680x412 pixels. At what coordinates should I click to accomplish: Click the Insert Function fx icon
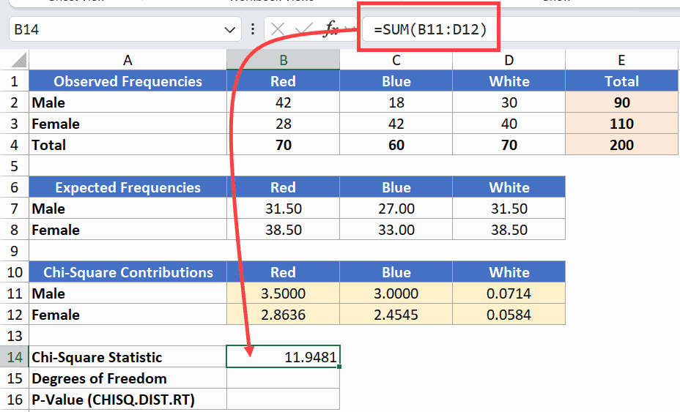coord(332,29)
